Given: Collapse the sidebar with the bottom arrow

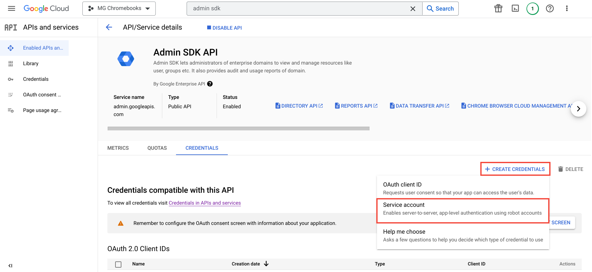Looking at the screenshot, I should [x=10, y=266].
